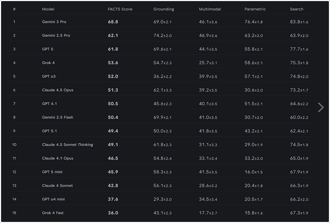This screenshot has height=223, width=330.
Task: Open the Gemini 2.5 Flash row
Action: [57, 117]
